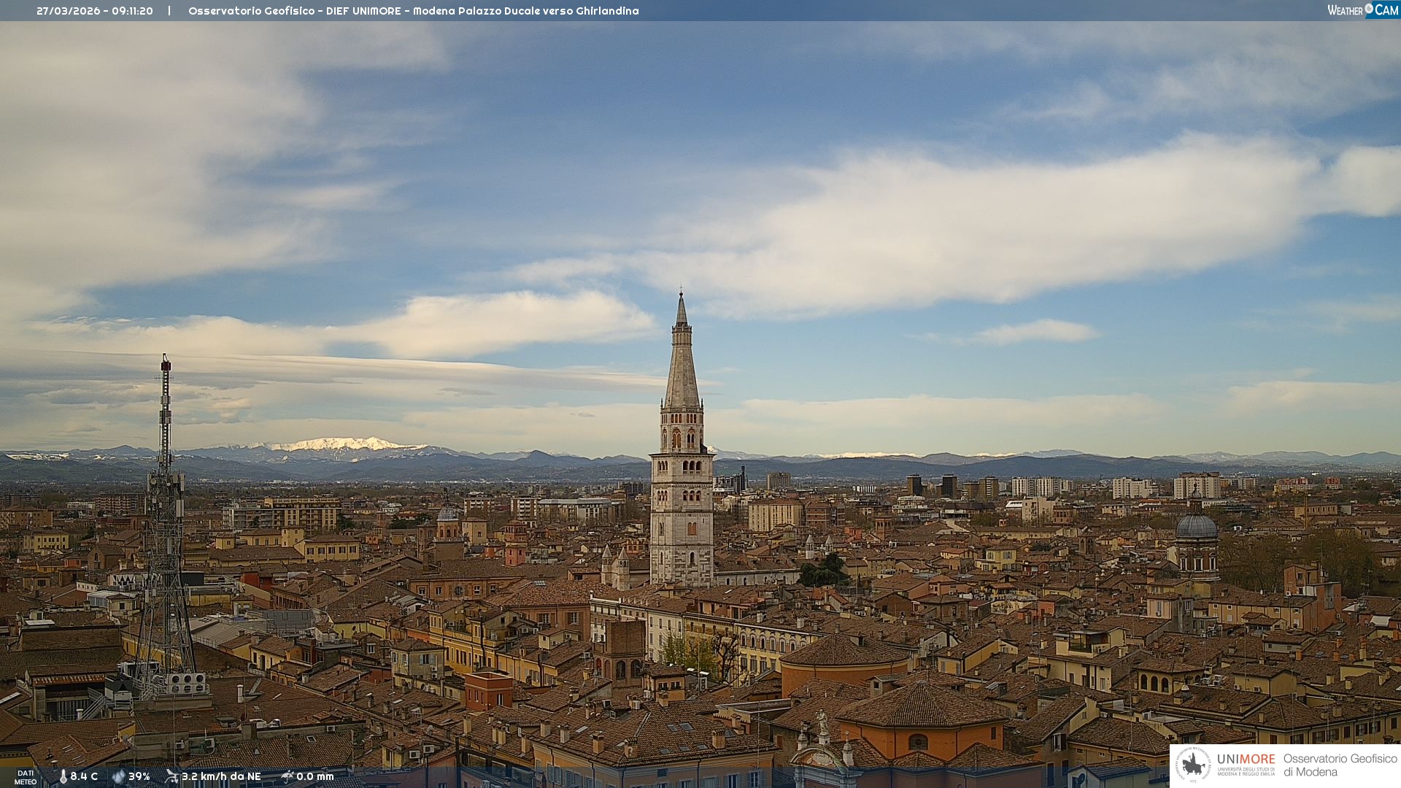Click the UNIMORE round seal emblem
The height and width of the screenshot is (788, 1401).
tap(1193, 765)
